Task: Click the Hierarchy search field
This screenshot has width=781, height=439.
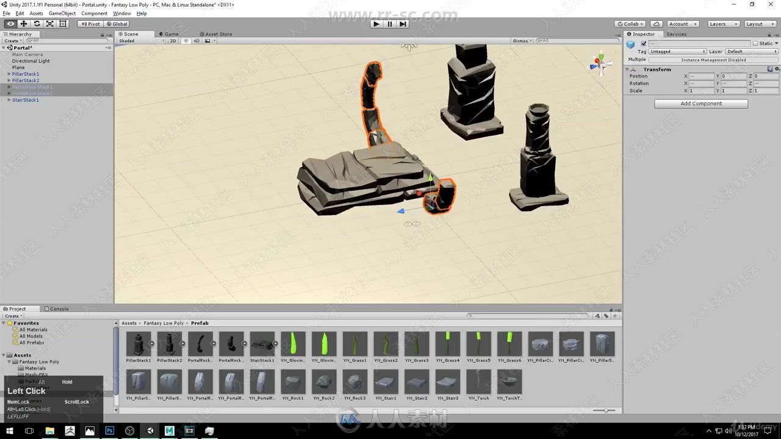Action: point(67,41)
